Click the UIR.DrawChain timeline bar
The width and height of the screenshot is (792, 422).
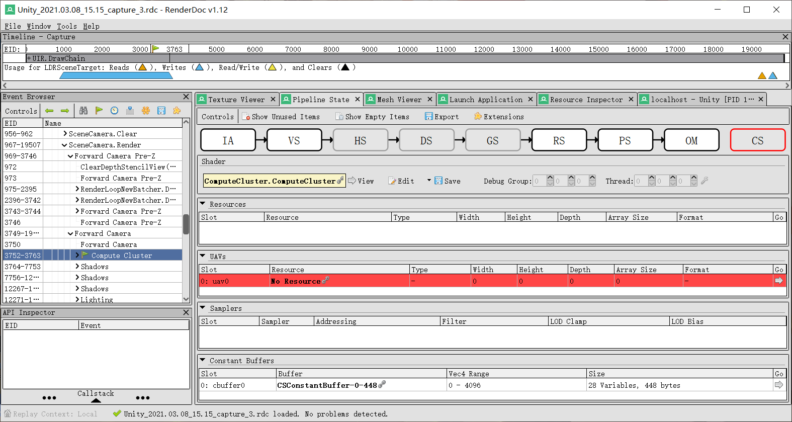click(x=405, y=58)
